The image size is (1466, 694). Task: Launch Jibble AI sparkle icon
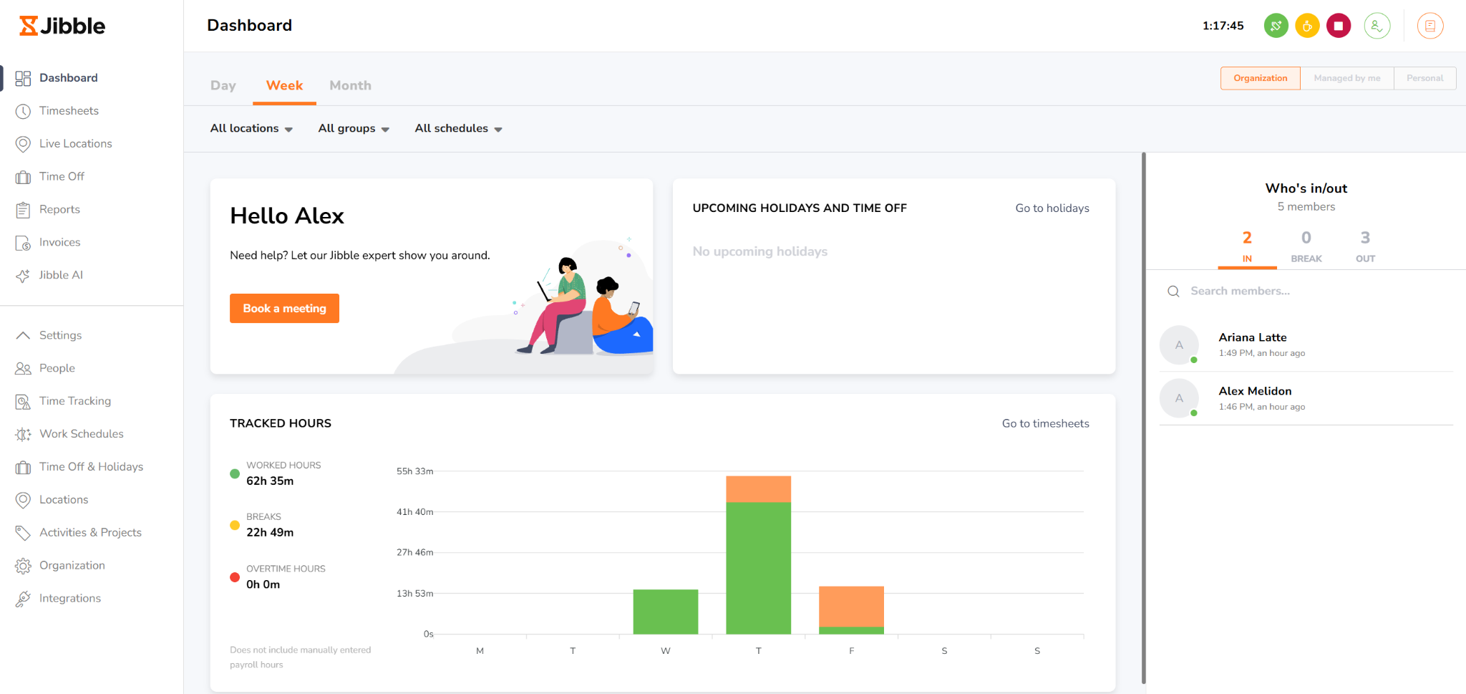coord(23,276)
